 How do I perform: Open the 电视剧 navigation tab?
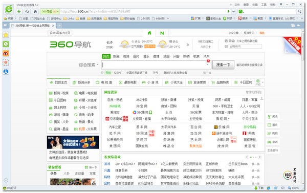[x=104, y=82]
